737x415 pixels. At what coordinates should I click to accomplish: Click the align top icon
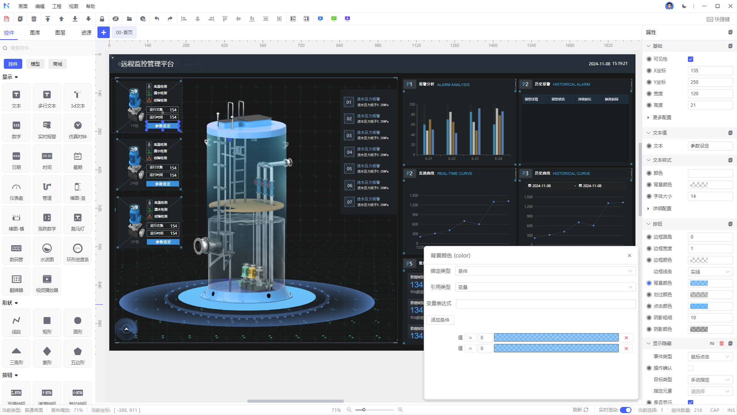pos(225,19)
